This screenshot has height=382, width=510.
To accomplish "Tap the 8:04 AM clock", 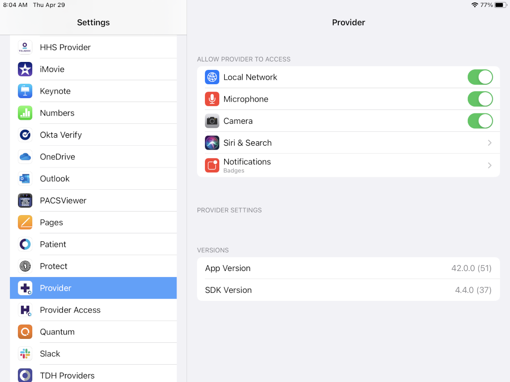I will 15,5.
